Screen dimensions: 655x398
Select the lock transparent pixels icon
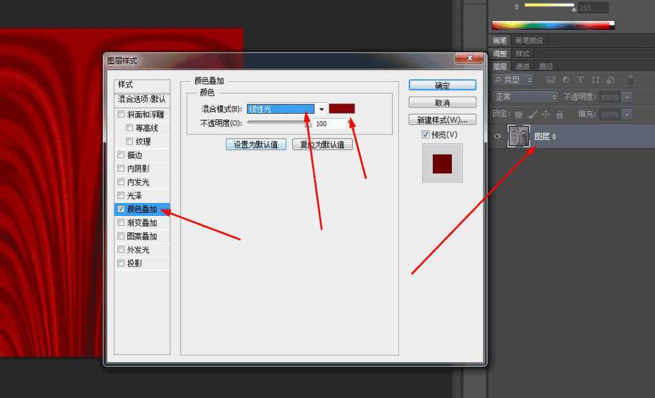pyautogui.click(x=517, y=115)
